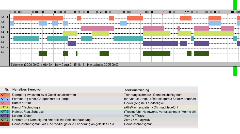Click the Affektorientierung column header
240x134 pixels.
pos(137,90)
